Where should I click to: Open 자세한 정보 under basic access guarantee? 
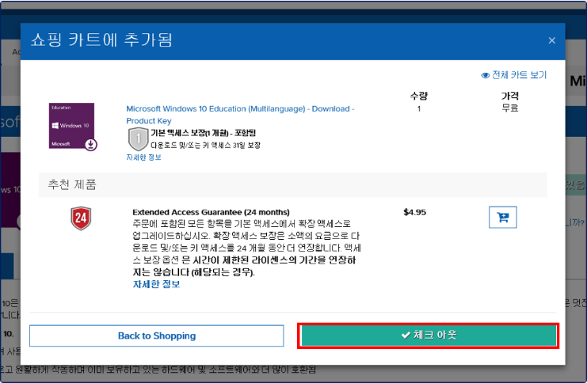click(x=143, y=157)
